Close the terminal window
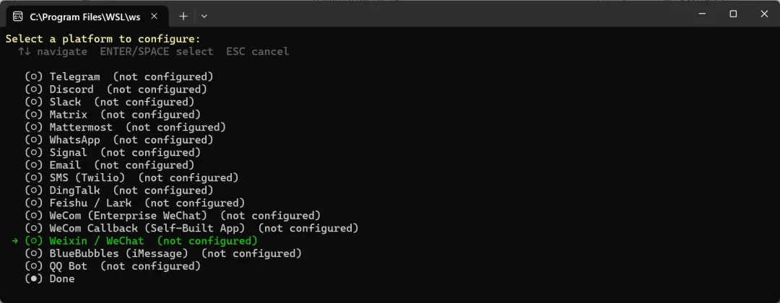780x303 pixels. (764, 14)
